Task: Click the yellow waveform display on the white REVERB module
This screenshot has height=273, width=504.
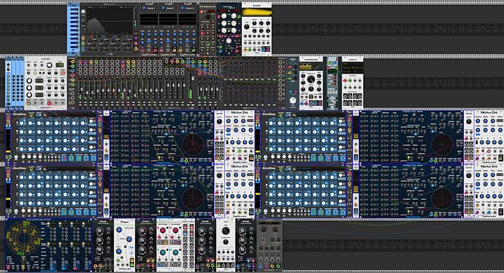Action: 257,12
